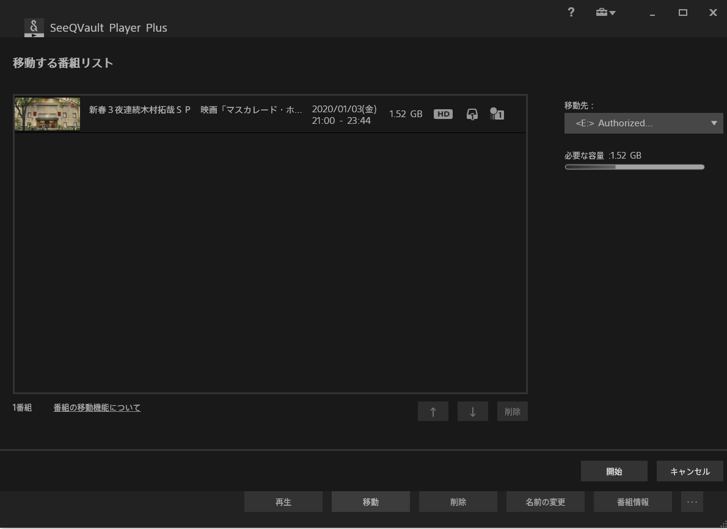Click 名前の変更 to rename the program
Screen dimensions: 727x529
(545, 502)
